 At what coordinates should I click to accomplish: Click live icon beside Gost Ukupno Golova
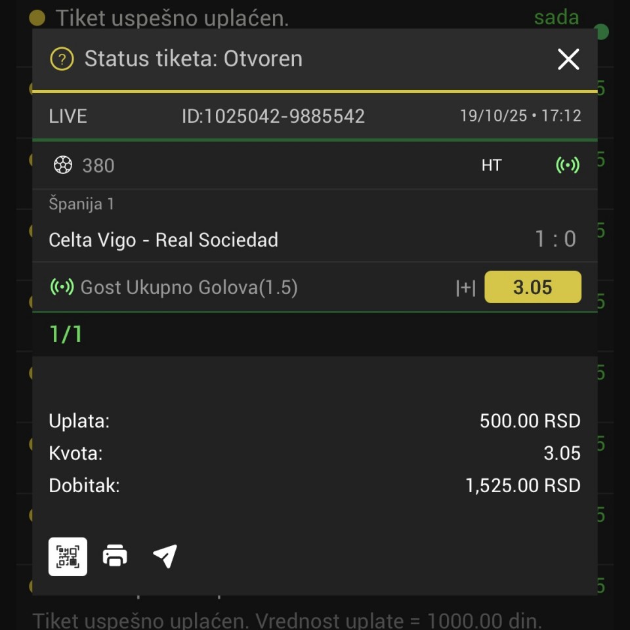[62, 287]
